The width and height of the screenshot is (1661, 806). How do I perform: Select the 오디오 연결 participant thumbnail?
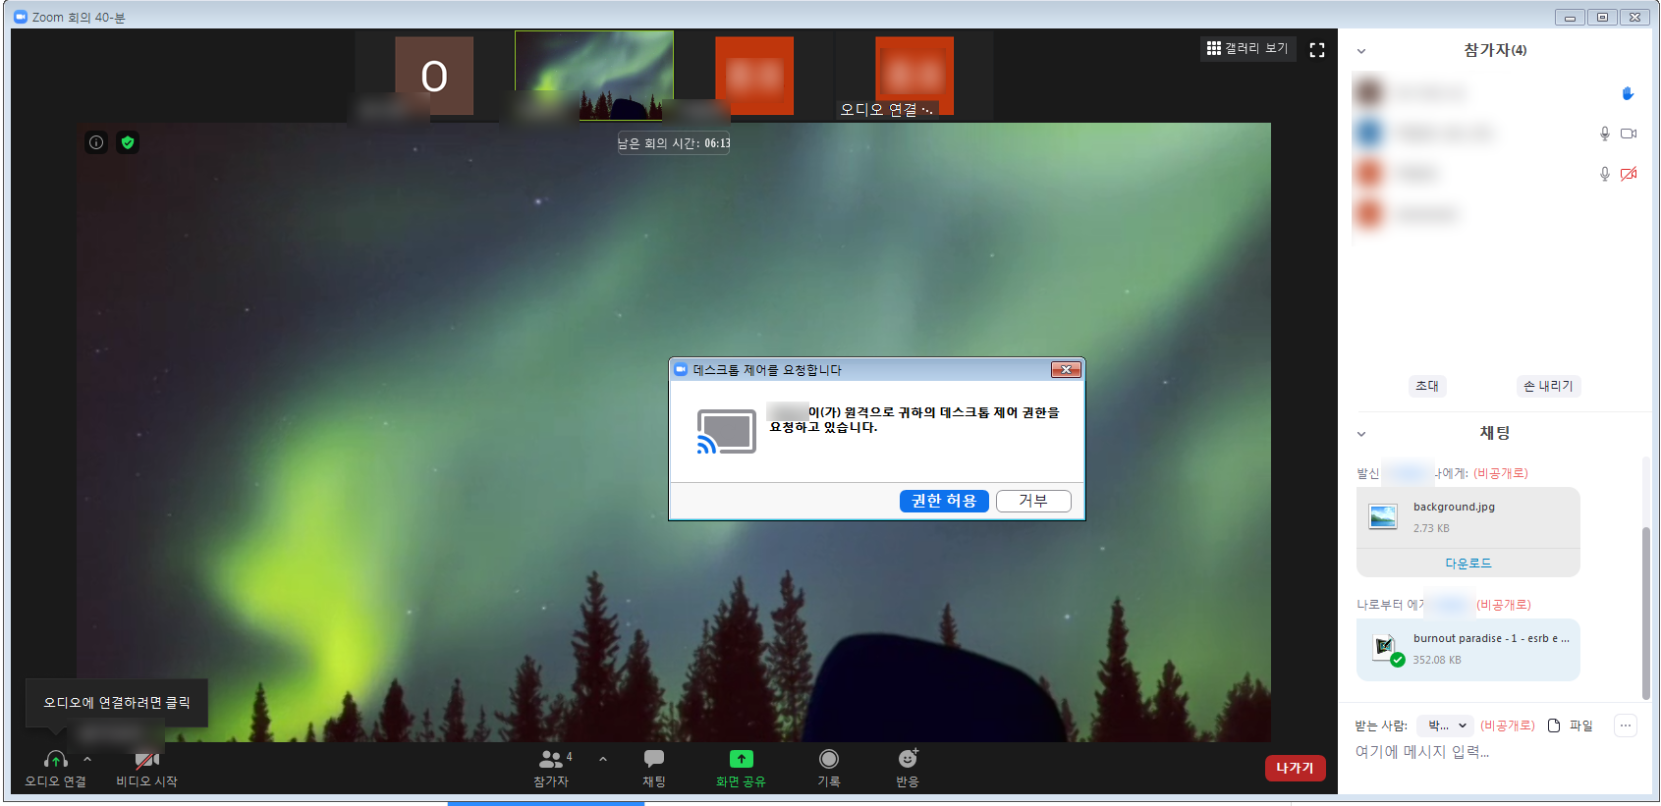click(914, 76)
